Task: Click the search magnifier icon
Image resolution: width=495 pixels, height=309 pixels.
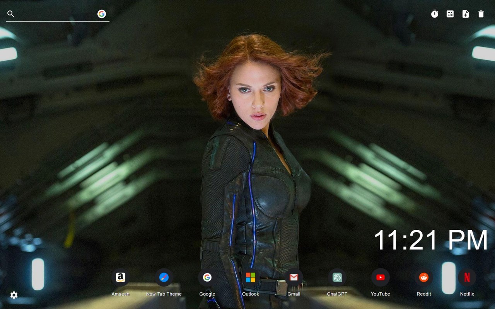Action: [x=11, y=14]
